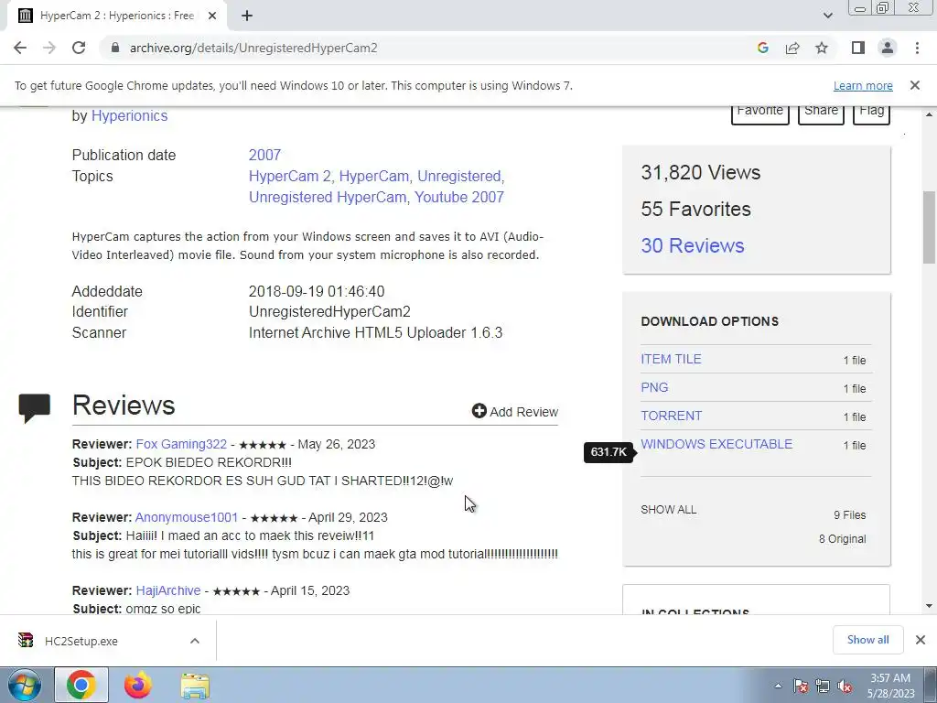
Task: Open a new tab with the plus button
Action: pos(247,16)
